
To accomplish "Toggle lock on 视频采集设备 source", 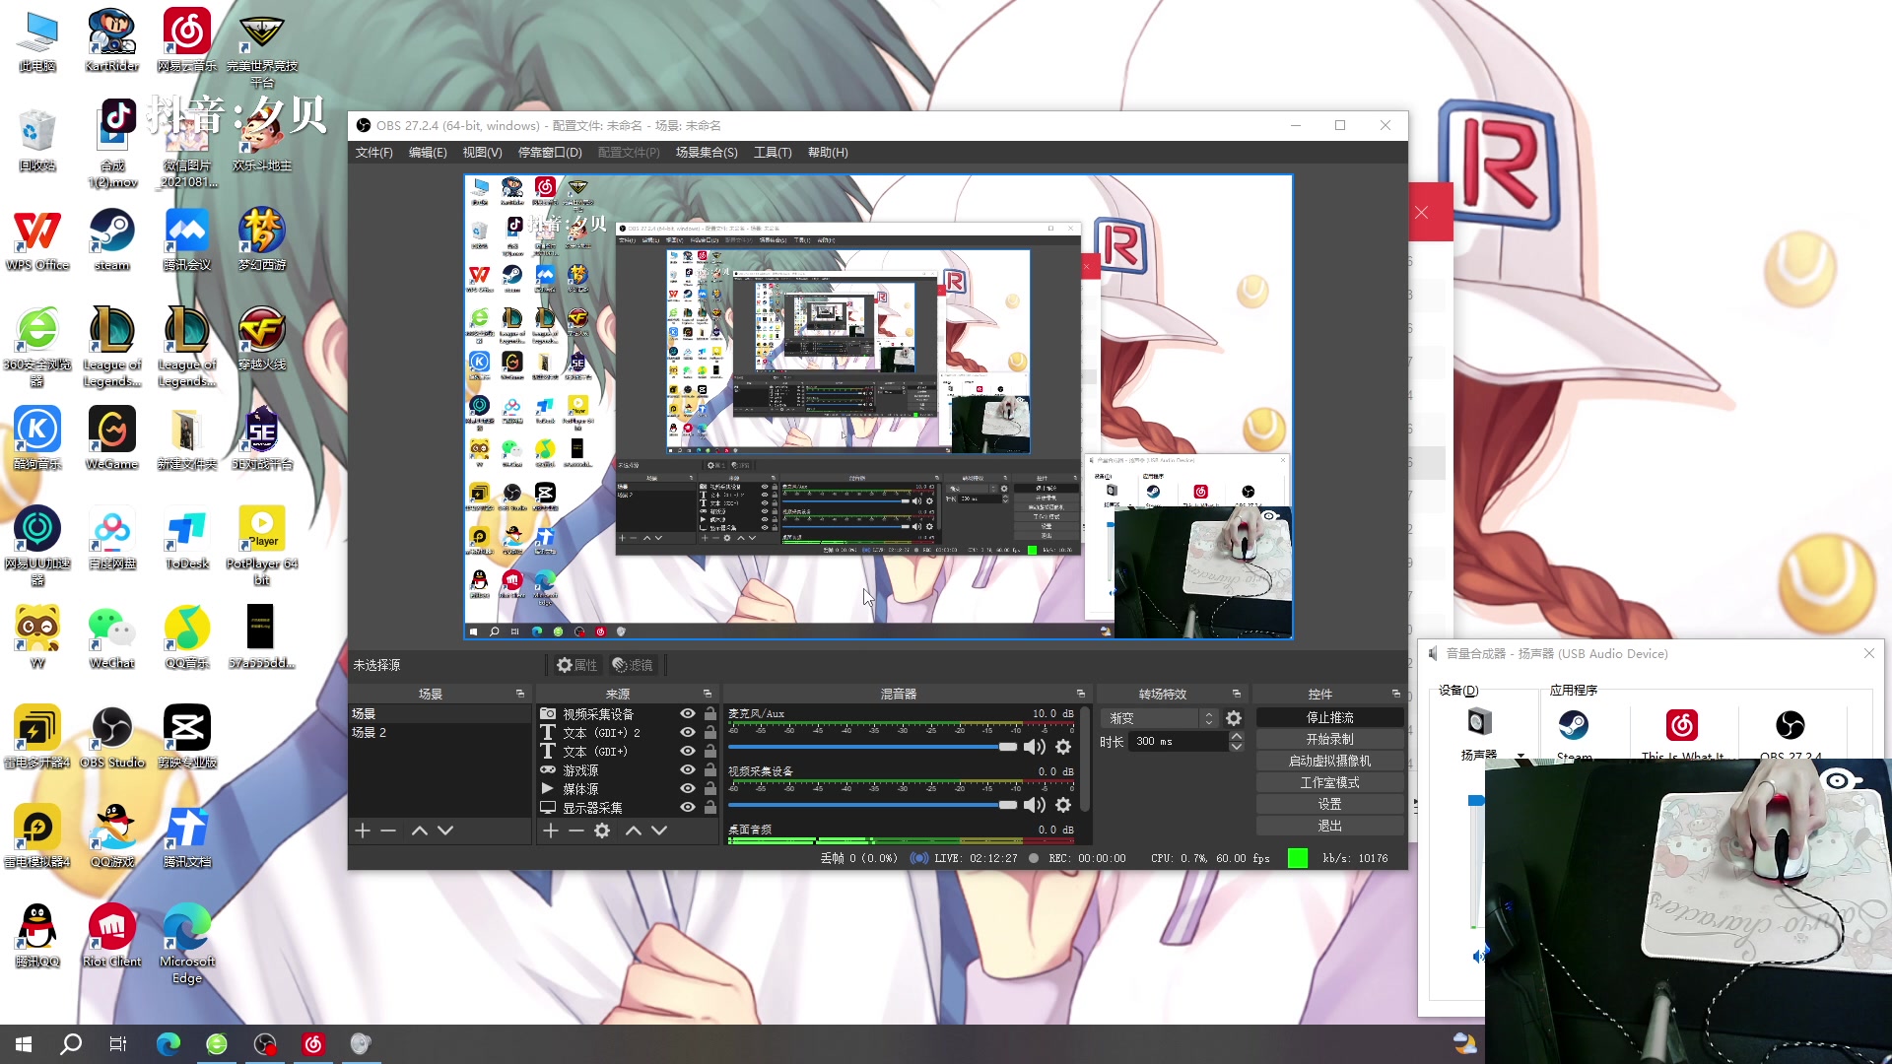I will click(x=710, y=713).
